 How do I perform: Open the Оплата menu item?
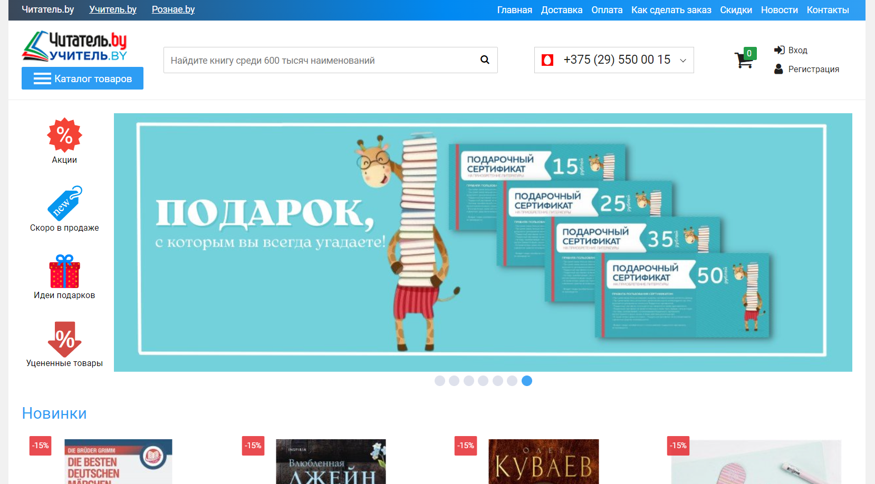pyautogui.click(x=607, y=10)
